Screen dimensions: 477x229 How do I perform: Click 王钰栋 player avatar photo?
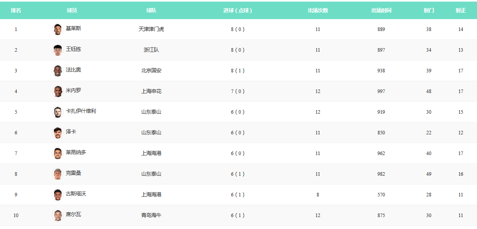[x=58, y=50]
